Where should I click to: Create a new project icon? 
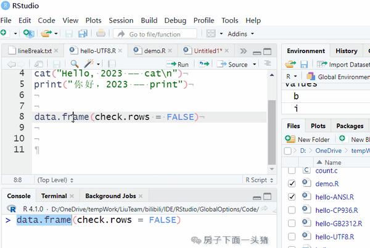[x=29, y=33]
